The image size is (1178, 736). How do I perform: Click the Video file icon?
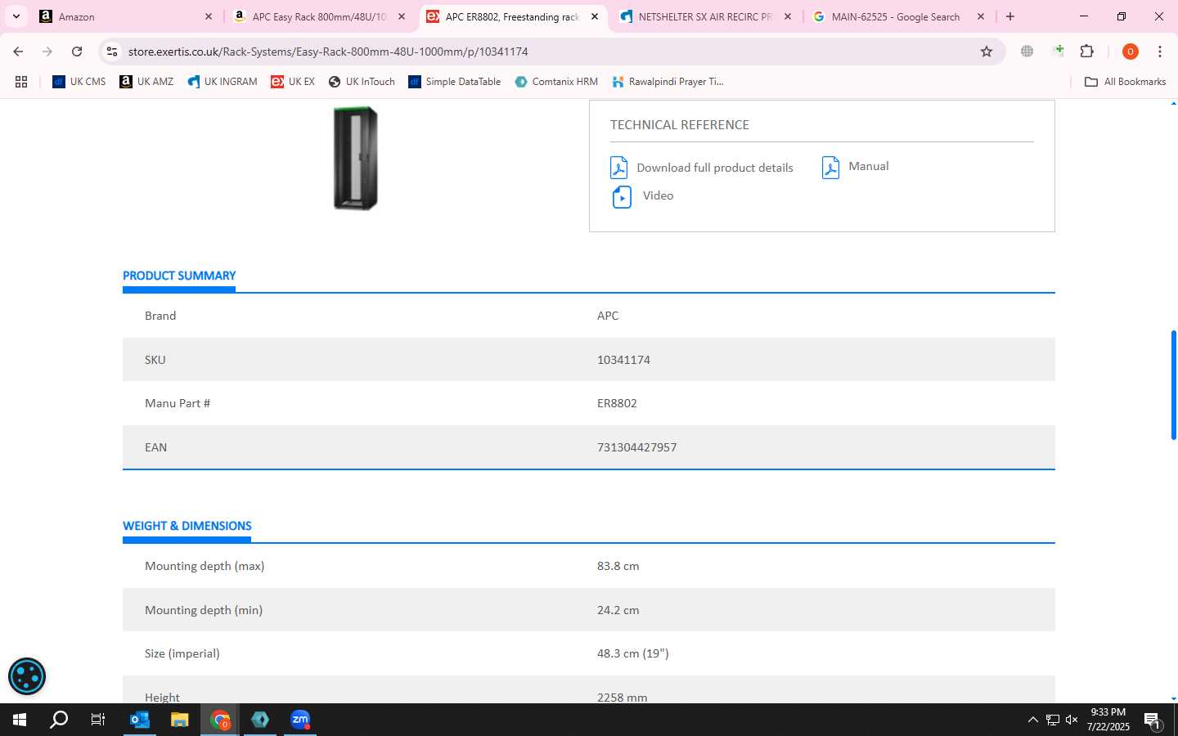coord(622,196)
